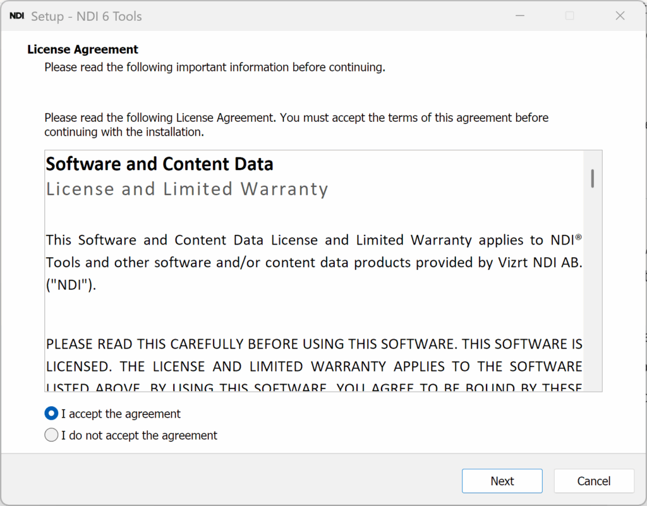This screenshot has width=647, height=506.
Task: Click the NDI logo in title bar
Action: [x=16, y=16]
